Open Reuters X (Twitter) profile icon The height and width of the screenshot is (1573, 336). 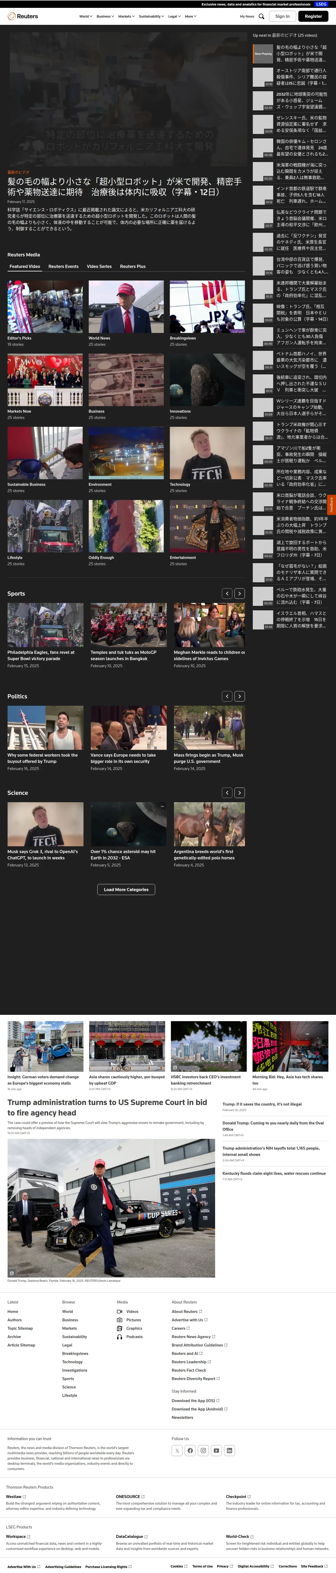(x=177, y=1450)
